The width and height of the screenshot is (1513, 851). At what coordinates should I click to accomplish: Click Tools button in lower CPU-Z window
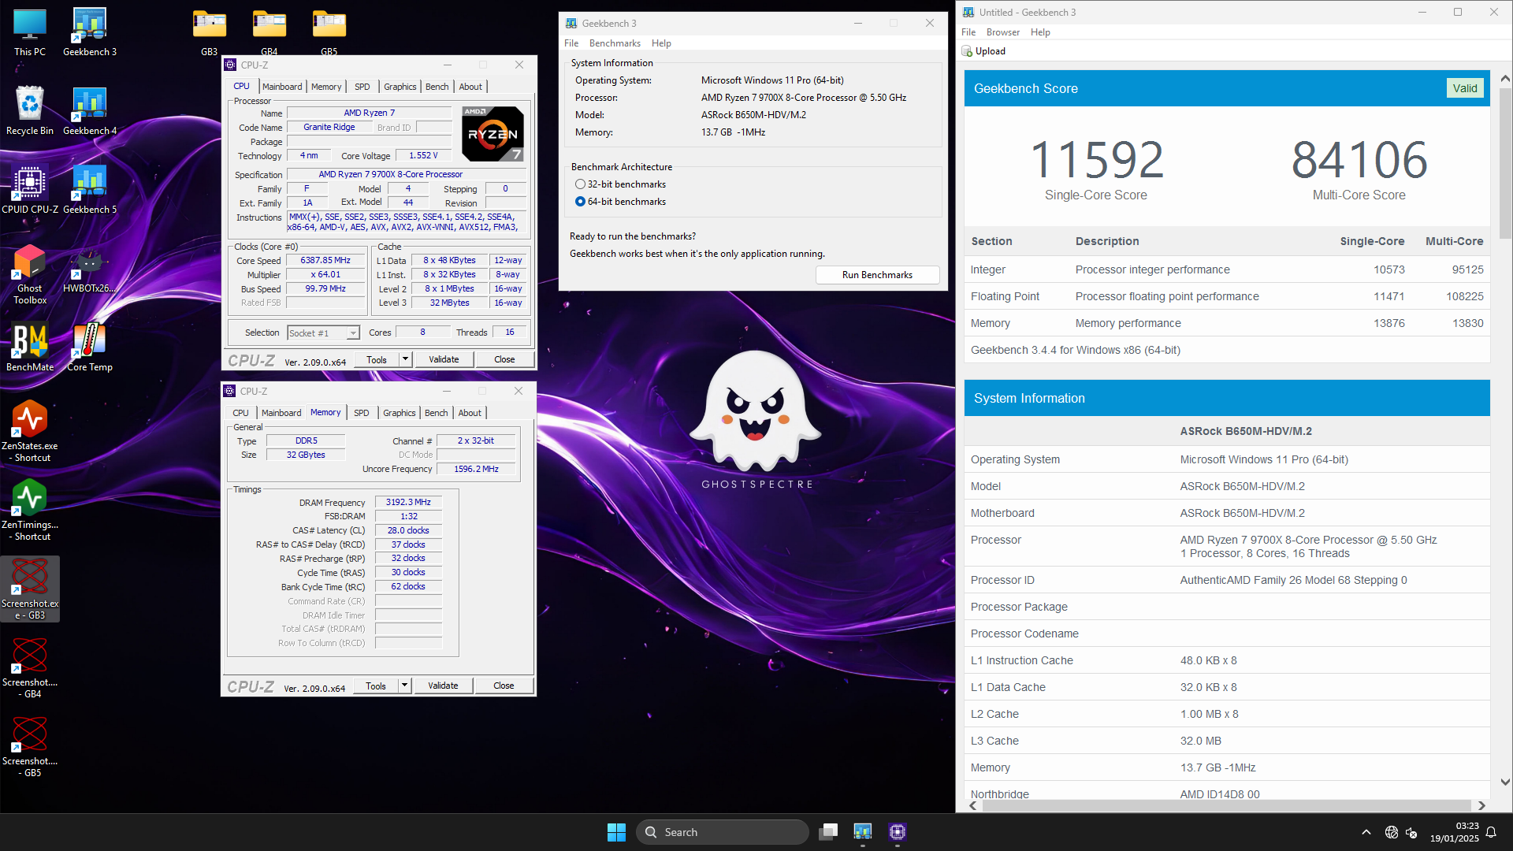point(376,686)
